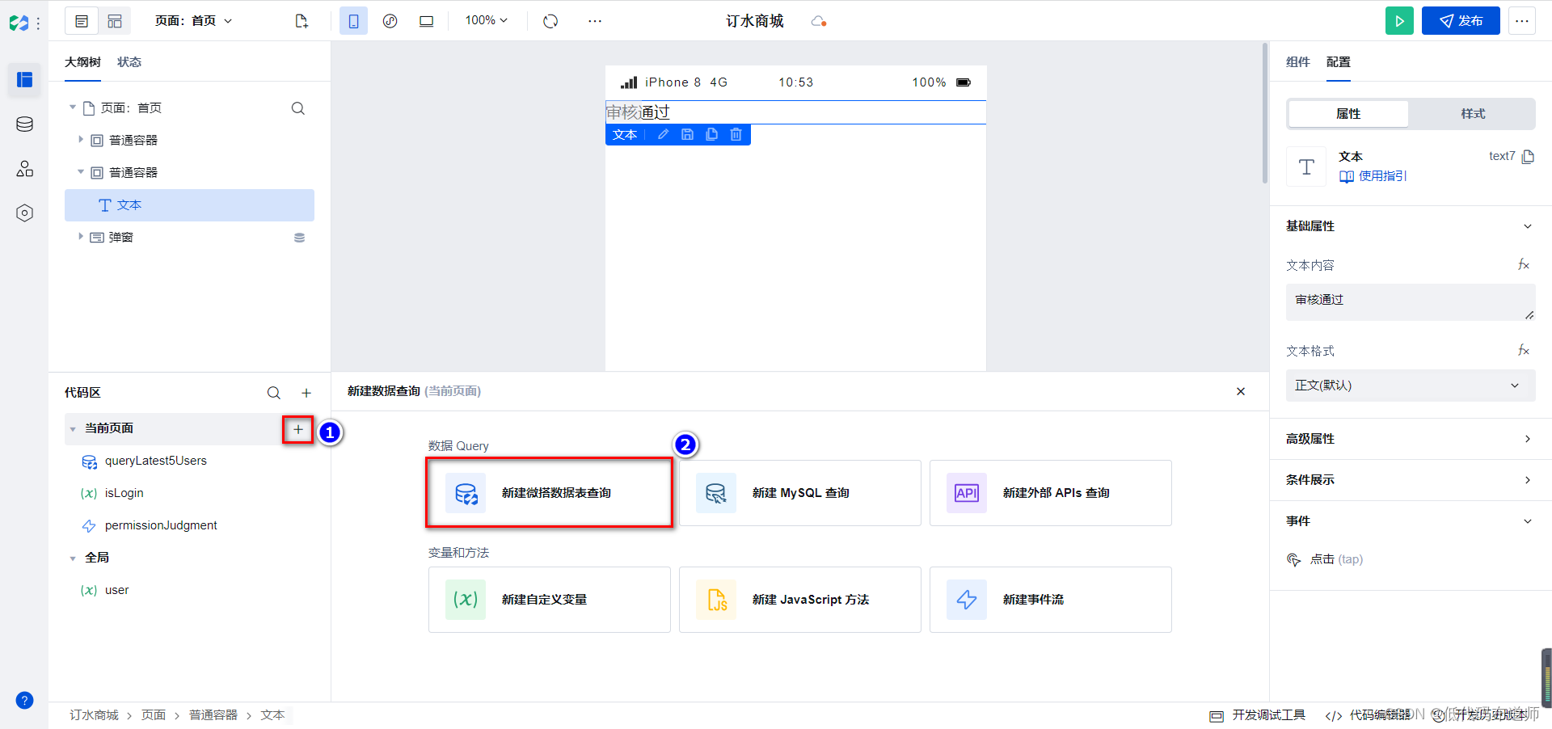Choose 新建自定义变量 card
1552x729 pixels.
pyautogui.click(x=550, y=600)
